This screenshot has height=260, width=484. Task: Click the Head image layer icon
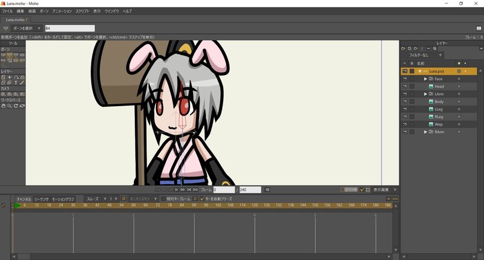431,87
